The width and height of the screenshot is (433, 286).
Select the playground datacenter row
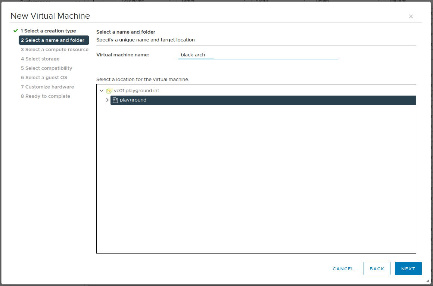(x=261, y=100)
